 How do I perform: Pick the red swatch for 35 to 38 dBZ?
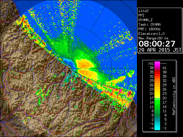(x=157, y=72)
